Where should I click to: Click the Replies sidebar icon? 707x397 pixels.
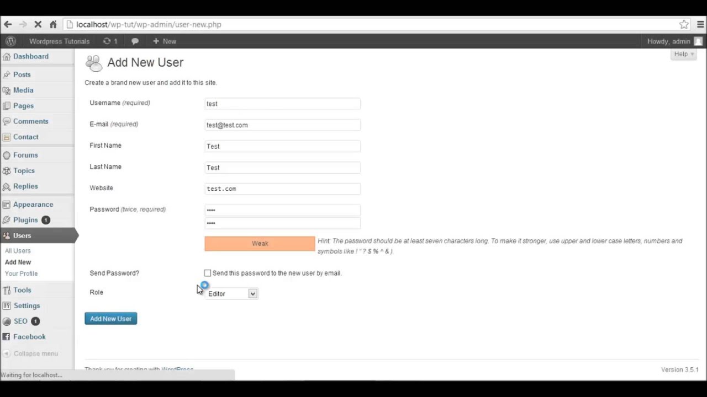click(x=6, y=186)
